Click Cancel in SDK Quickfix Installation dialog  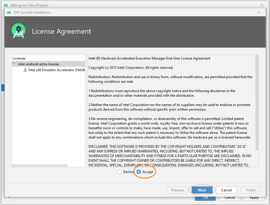pos(226,190)
